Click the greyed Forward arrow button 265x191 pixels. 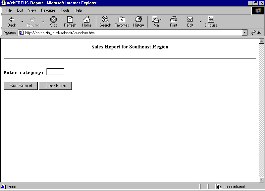(x=33, y=22)
